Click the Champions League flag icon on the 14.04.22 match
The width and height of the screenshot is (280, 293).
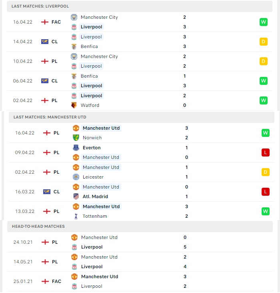(45, 42)
